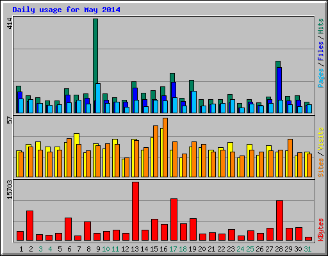Click green weekend day label 31
The height and width of the screenshot is (256, 328).
307,249
